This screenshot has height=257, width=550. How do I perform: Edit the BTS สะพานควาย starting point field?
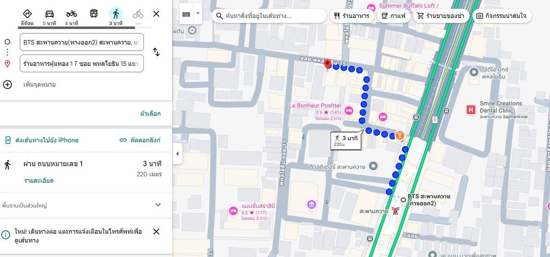[82, 42]
